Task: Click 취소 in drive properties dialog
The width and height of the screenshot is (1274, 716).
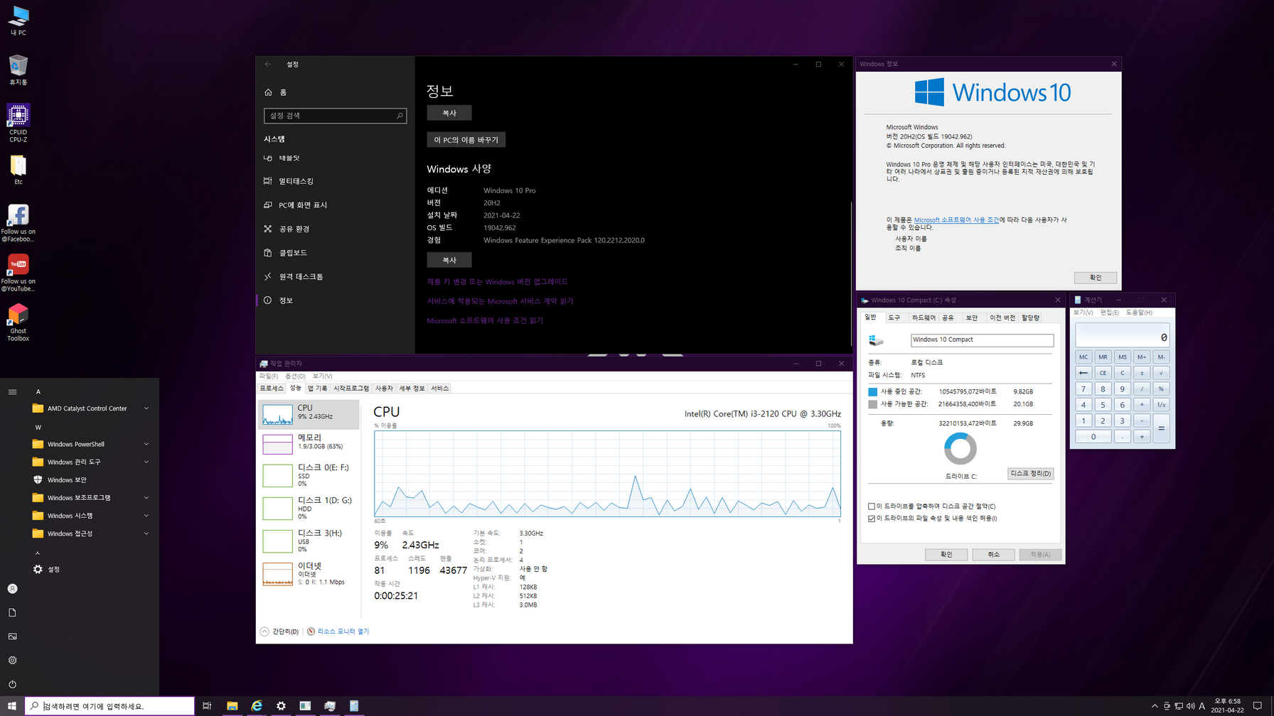Action: click(x=993, y=555)
